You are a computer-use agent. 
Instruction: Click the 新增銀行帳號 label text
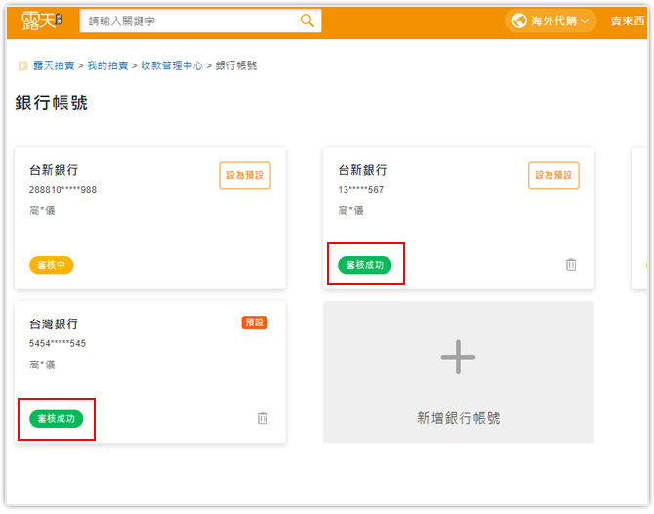point(458,418)
